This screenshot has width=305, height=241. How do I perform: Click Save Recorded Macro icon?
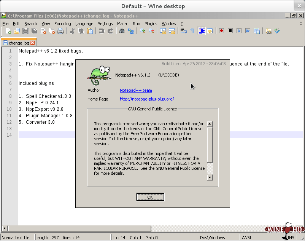(x=257, y=31)
